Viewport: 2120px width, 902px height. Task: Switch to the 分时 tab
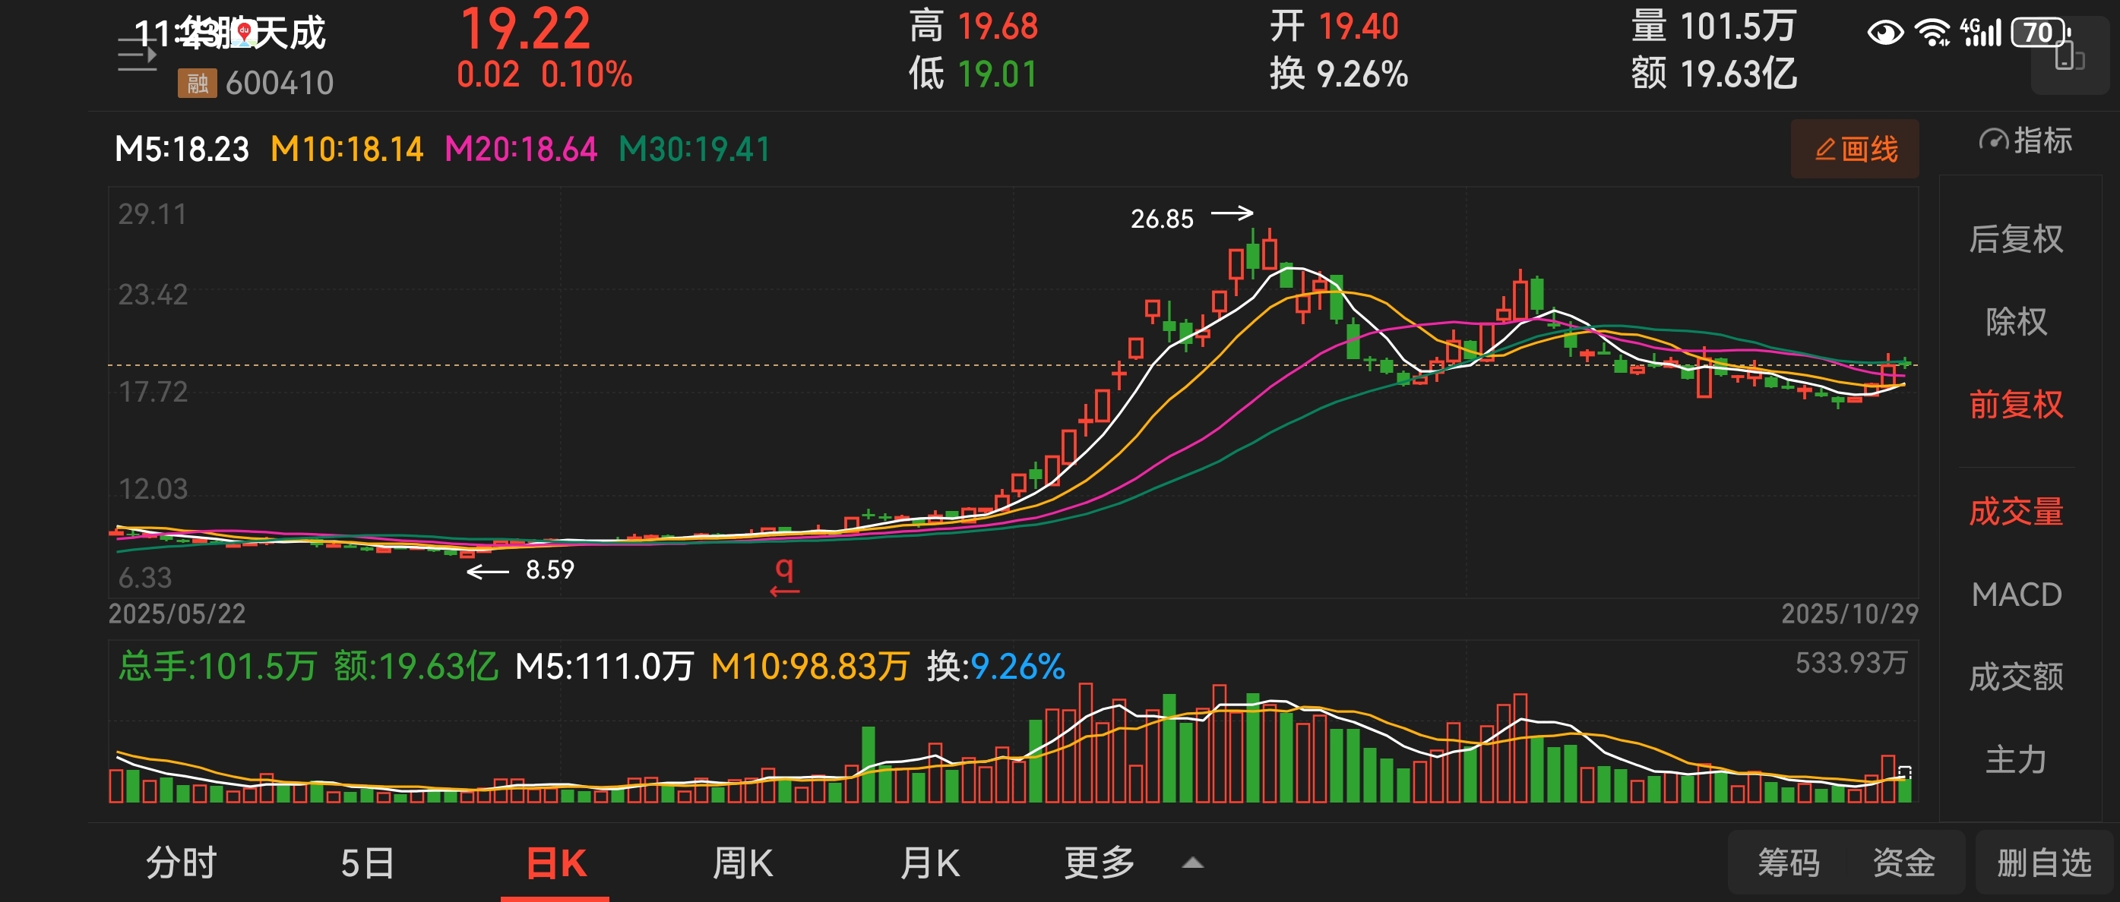pyautogui.click(x=181, y=863)
